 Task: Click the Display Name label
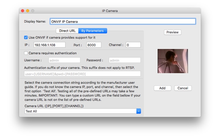click(x=35, y=22)
